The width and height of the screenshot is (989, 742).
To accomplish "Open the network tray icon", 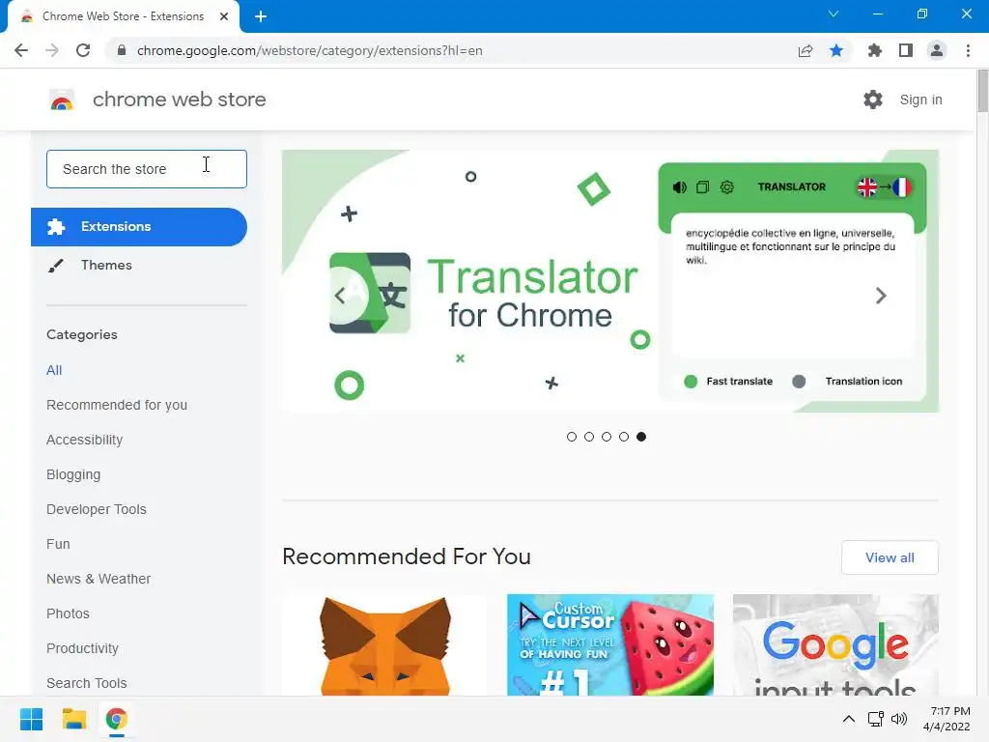I will pos(875,719).
